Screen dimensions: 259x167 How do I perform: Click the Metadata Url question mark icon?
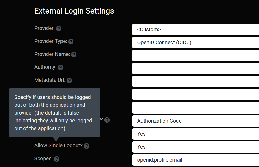[x=69, y=81]
